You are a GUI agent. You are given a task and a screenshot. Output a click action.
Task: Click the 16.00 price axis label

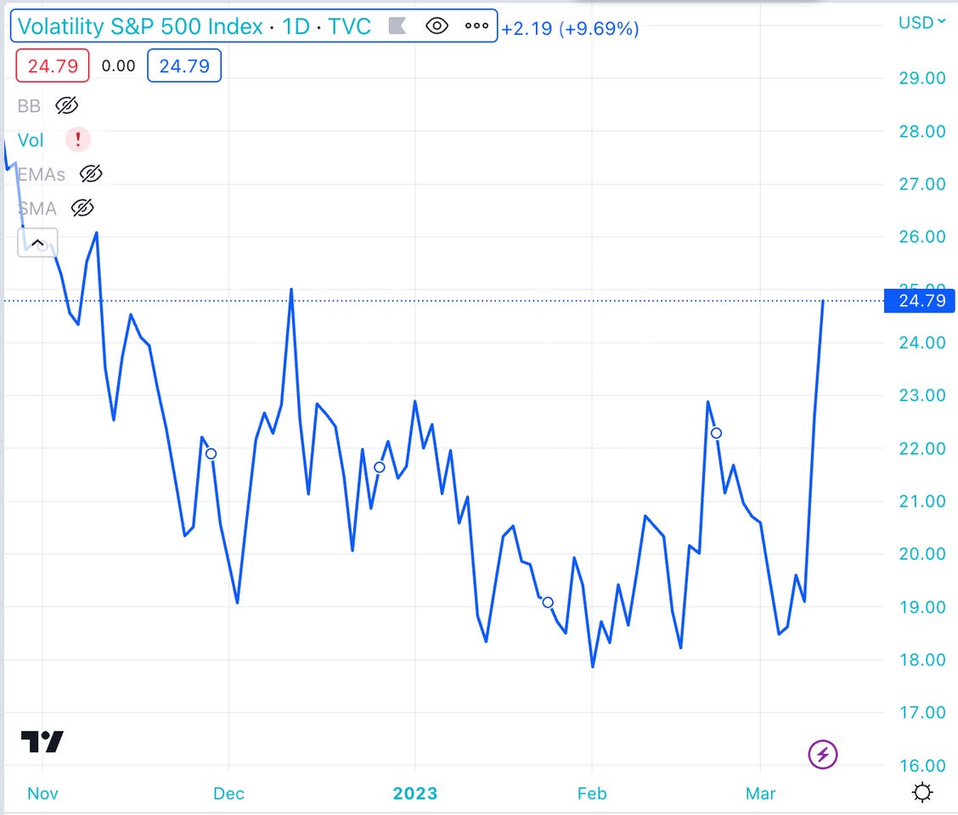click(922, 765)
